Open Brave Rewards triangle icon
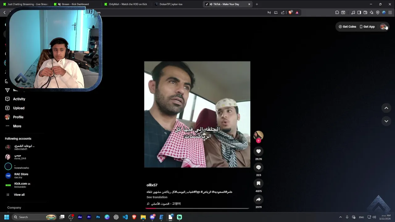 (297, 13)
